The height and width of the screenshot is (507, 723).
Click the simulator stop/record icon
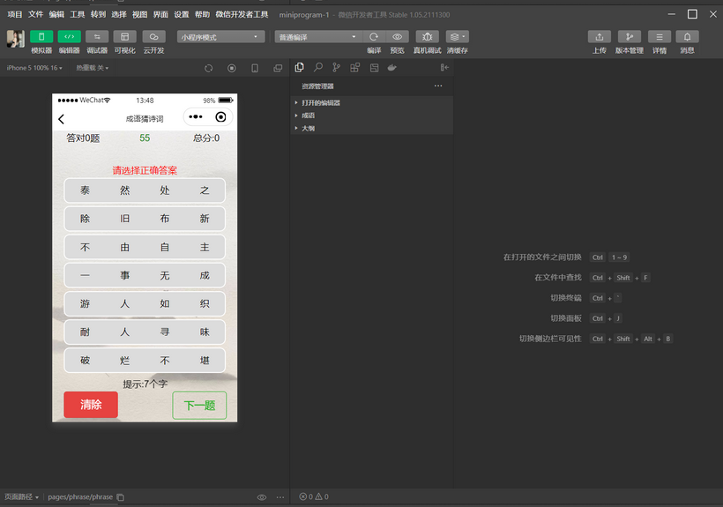click(232, 68)
